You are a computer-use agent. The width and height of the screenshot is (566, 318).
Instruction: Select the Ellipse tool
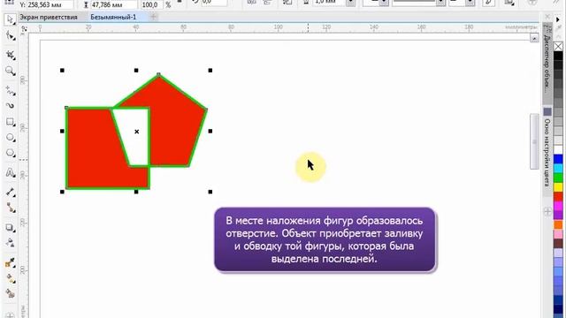(x=10, y=138)
